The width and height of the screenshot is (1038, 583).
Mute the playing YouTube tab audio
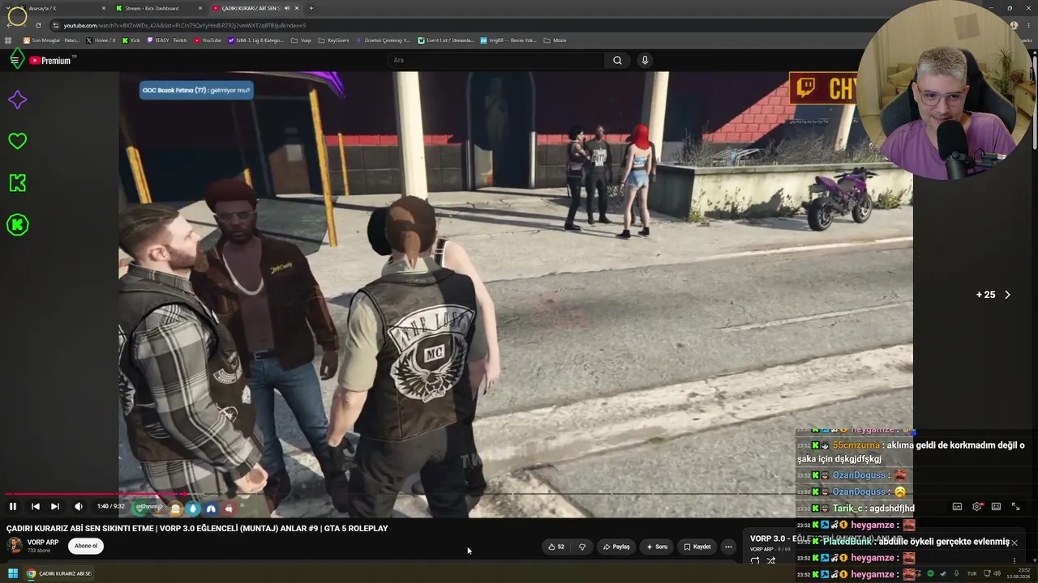[x=286, y=8]
